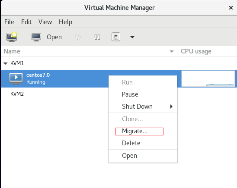Screen dimensions: 237x188
Task: Click the centos7.0 running VM icon
Action: coord(16,78)
